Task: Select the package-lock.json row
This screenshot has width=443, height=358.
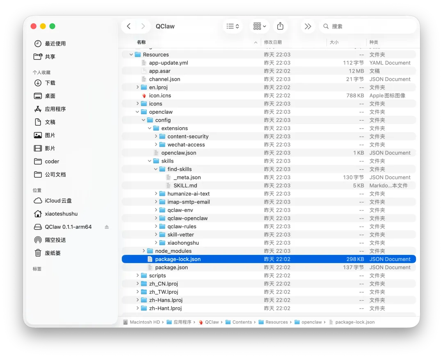Action: click(x=269, y=259)
